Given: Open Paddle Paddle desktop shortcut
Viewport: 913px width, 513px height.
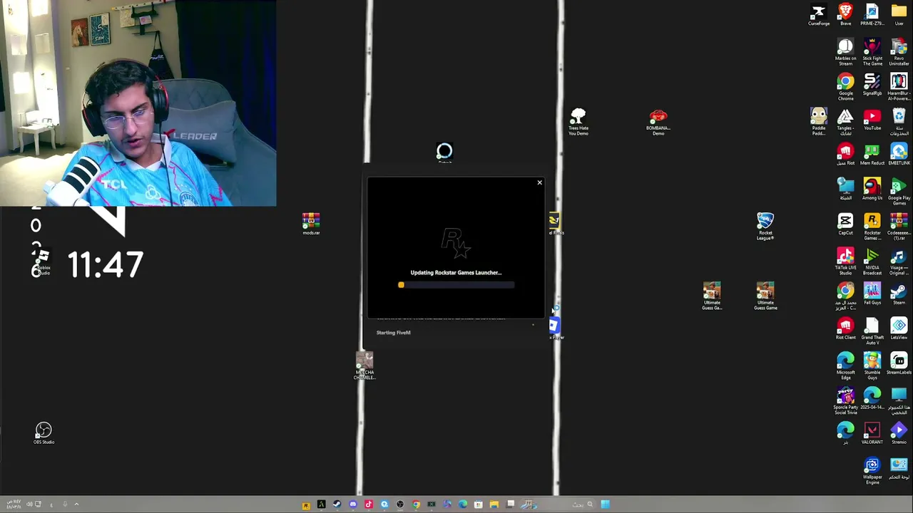Looking at the screenshot, I should pyautogui.click(x=819, y=122).
